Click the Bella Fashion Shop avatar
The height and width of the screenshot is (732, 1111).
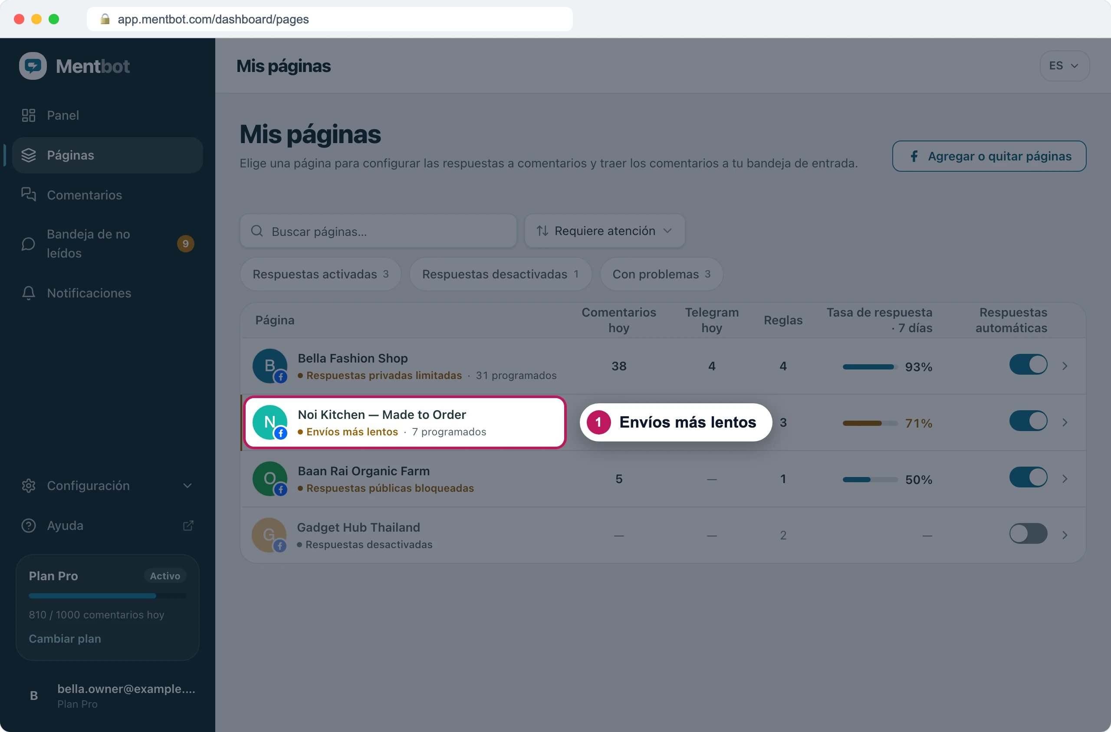coord(270,366)
